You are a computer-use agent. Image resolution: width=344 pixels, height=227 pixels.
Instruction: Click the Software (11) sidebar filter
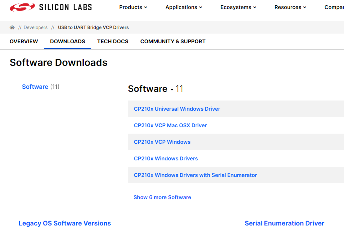point(41,87)
